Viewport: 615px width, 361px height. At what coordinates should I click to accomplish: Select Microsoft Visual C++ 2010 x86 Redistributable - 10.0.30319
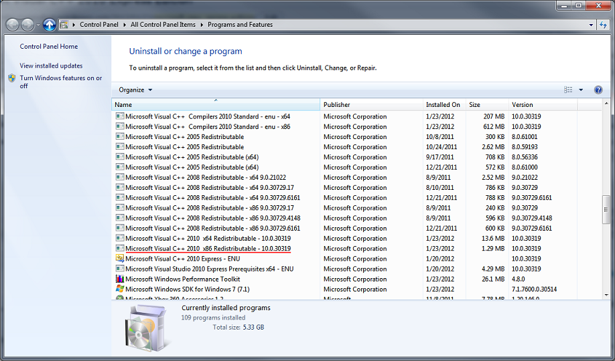tap(208, 248)
